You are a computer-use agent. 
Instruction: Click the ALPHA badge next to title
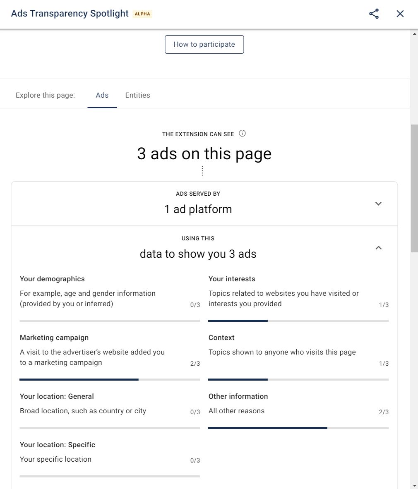click(142, 14)
